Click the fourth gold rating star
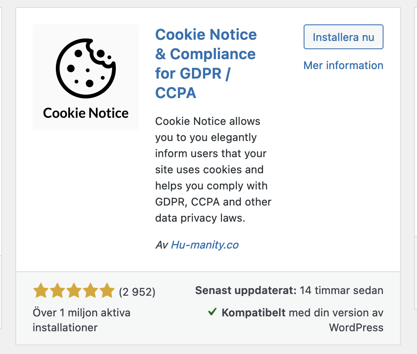Viewport: 417px width, 354px height. click(x=91, y=291)
